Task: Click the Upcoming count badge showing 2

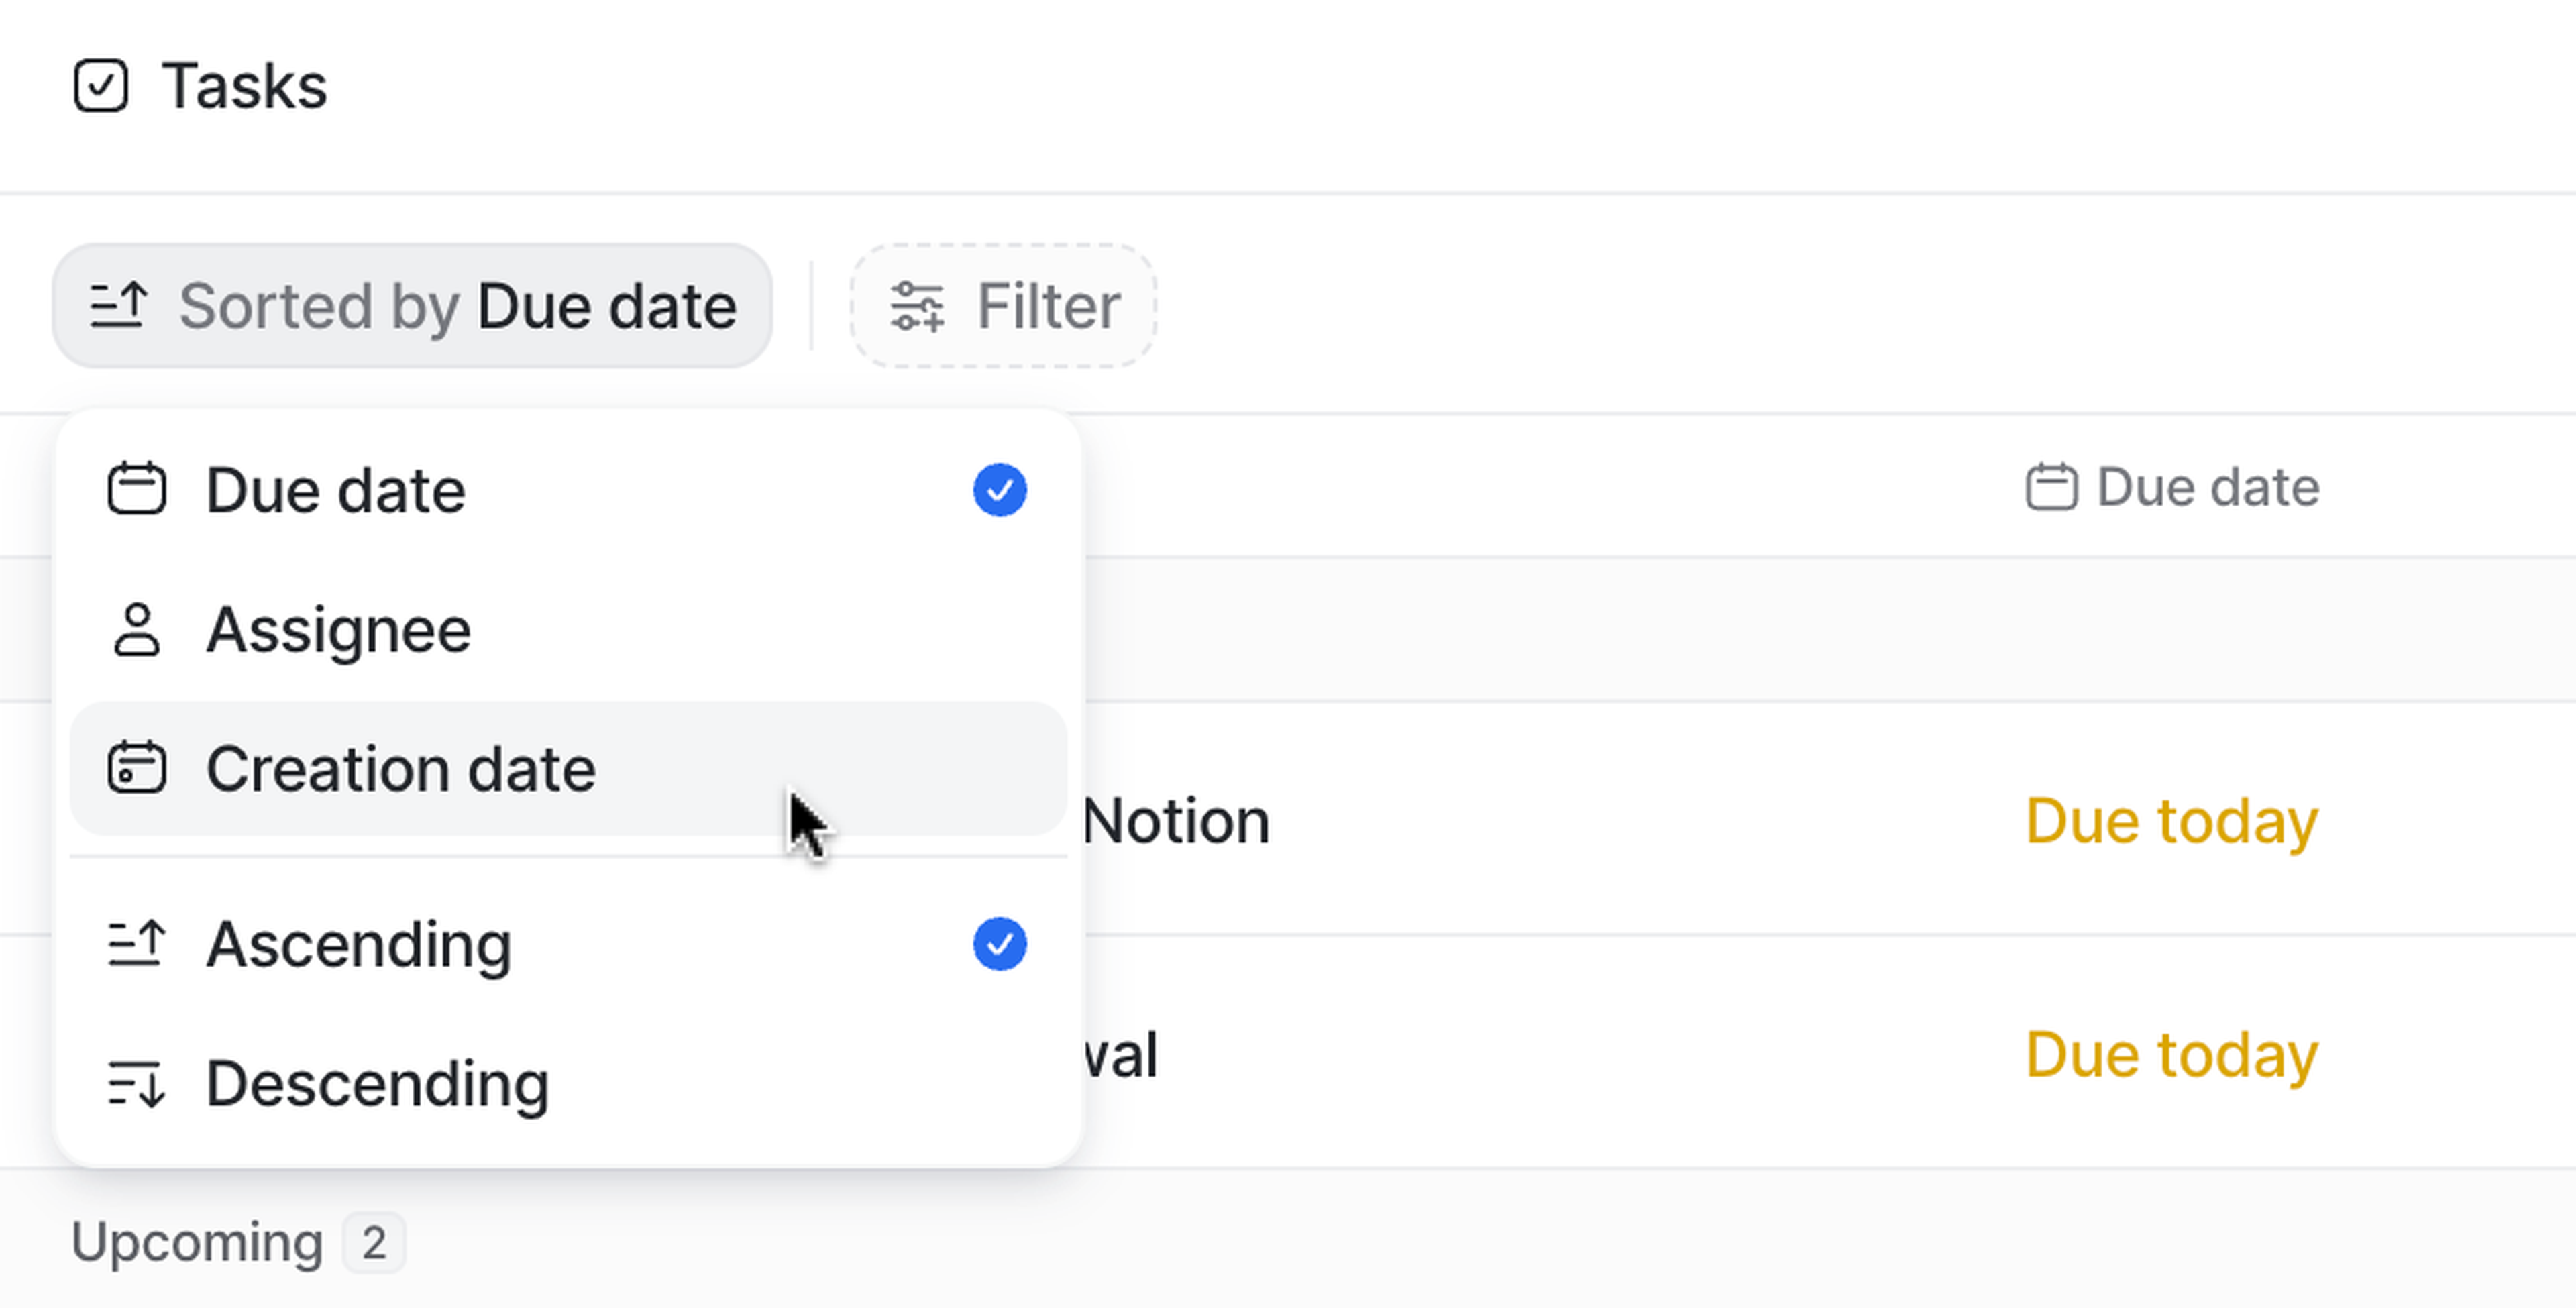Action: pyautogui.click(x=374, y=1243)
